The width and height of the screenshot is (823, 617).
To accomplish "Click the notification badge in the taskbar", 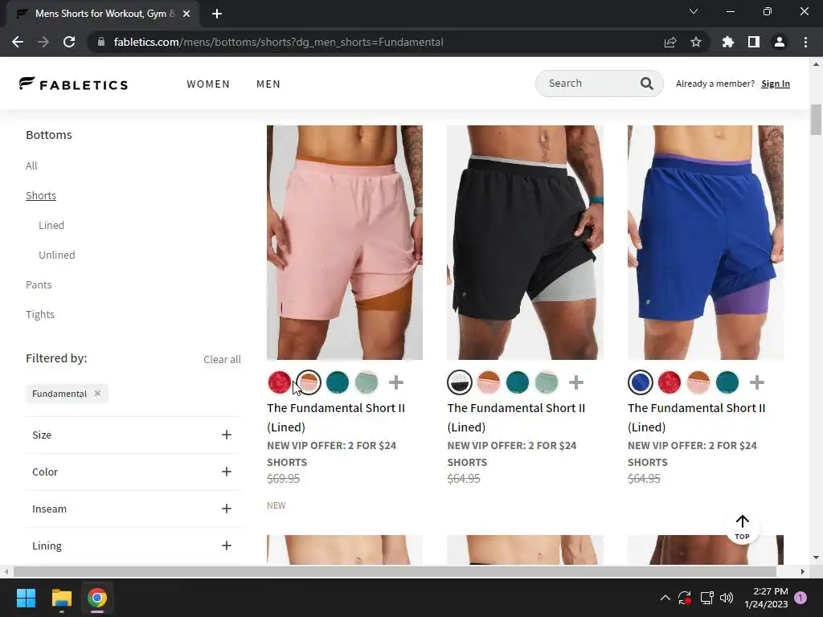I will click(800, 598).
